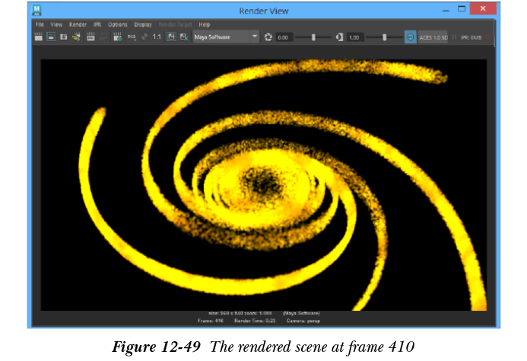The width and height of the screenshot is (527, 361).
Task: Click the Exposure reset icon
Action: (268, 37)
